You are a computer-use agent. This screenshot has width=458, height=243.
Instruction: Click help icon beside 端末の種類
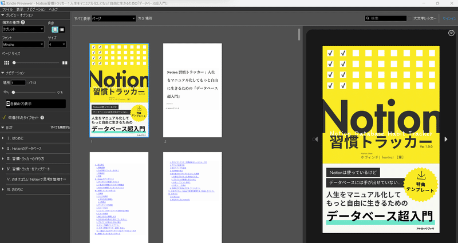pyautogui.click(x=23, y=22)
